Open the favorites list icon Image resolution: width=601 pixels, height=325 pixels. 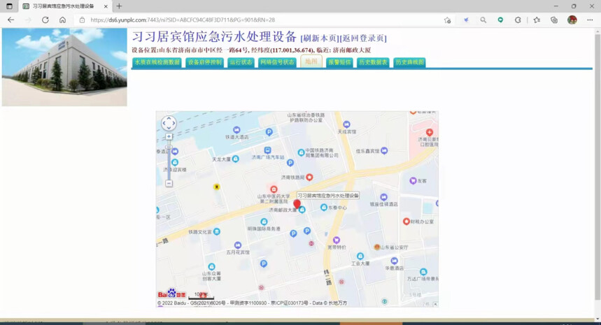[537, 20]
